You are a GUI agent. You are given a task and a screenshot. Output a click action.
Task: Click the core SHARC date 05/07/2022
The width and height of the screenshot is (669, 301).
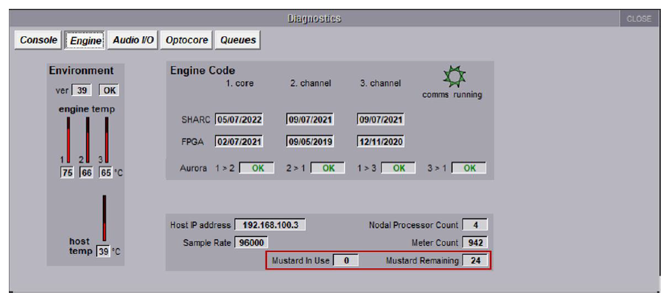(x=239, y=120)
